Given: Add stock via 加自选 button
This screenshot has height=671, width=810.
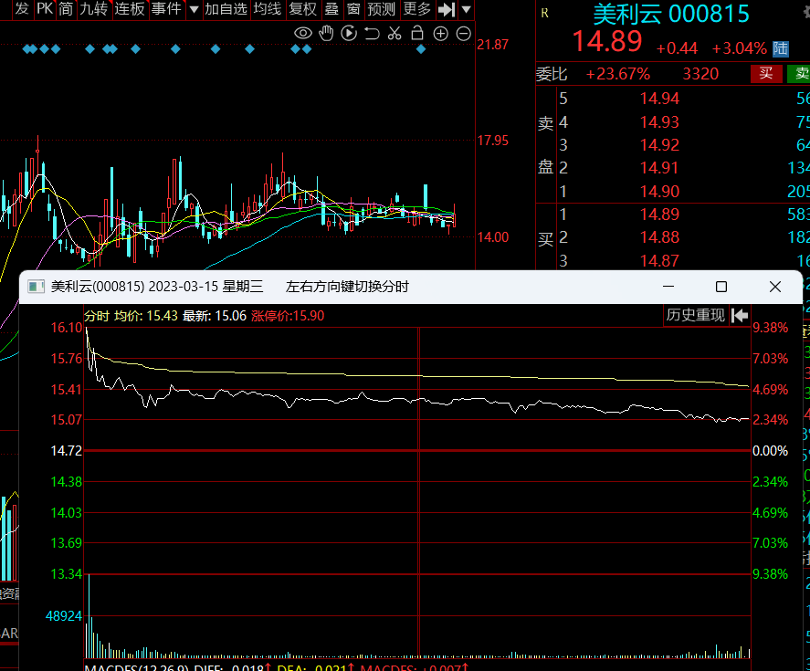Looking at the screenshot, I should [226, 9].
